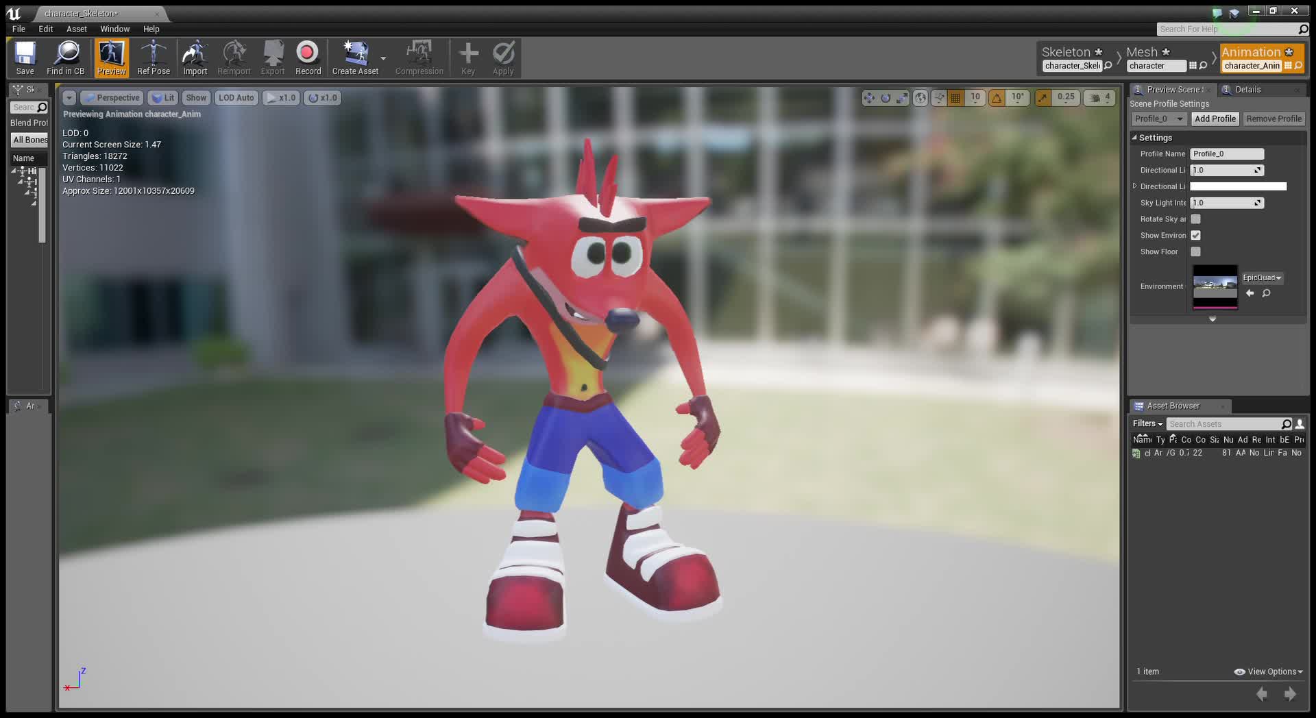Open the Directional Light color swatch
The image size is (1316, 718).
click(1239, 186)
